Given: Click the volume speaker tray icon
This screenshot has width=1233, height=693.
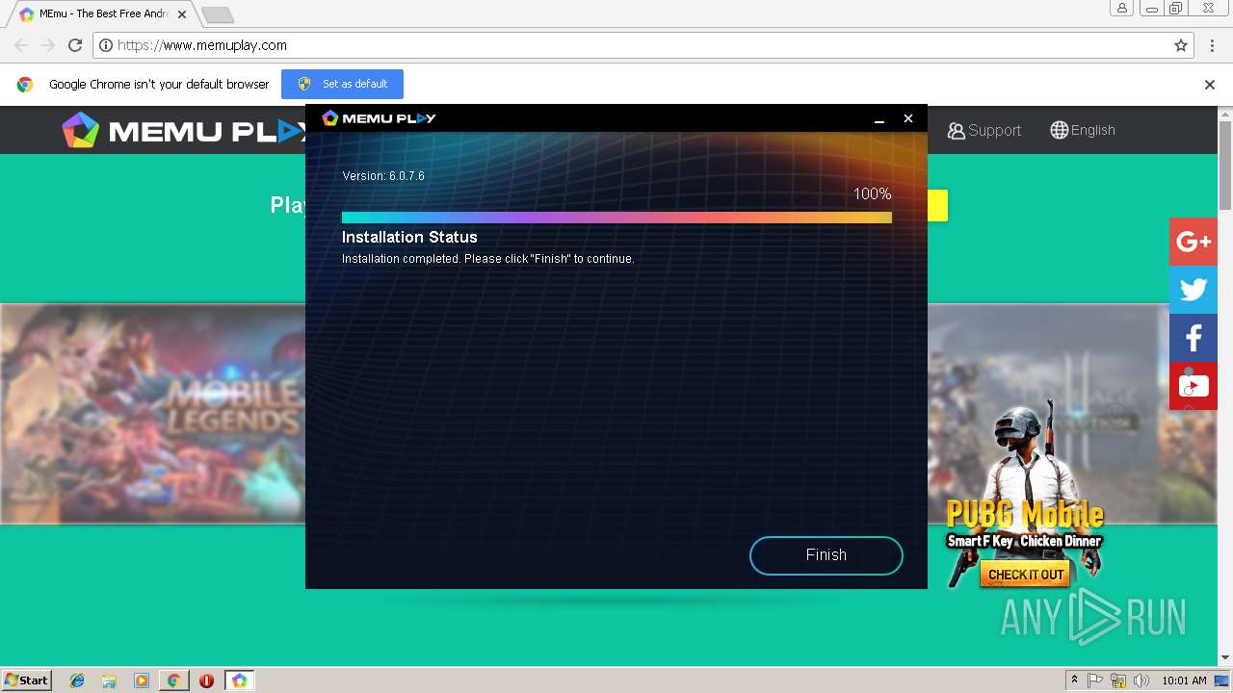Looking at the screenshot, I should tap(1141, 680).
